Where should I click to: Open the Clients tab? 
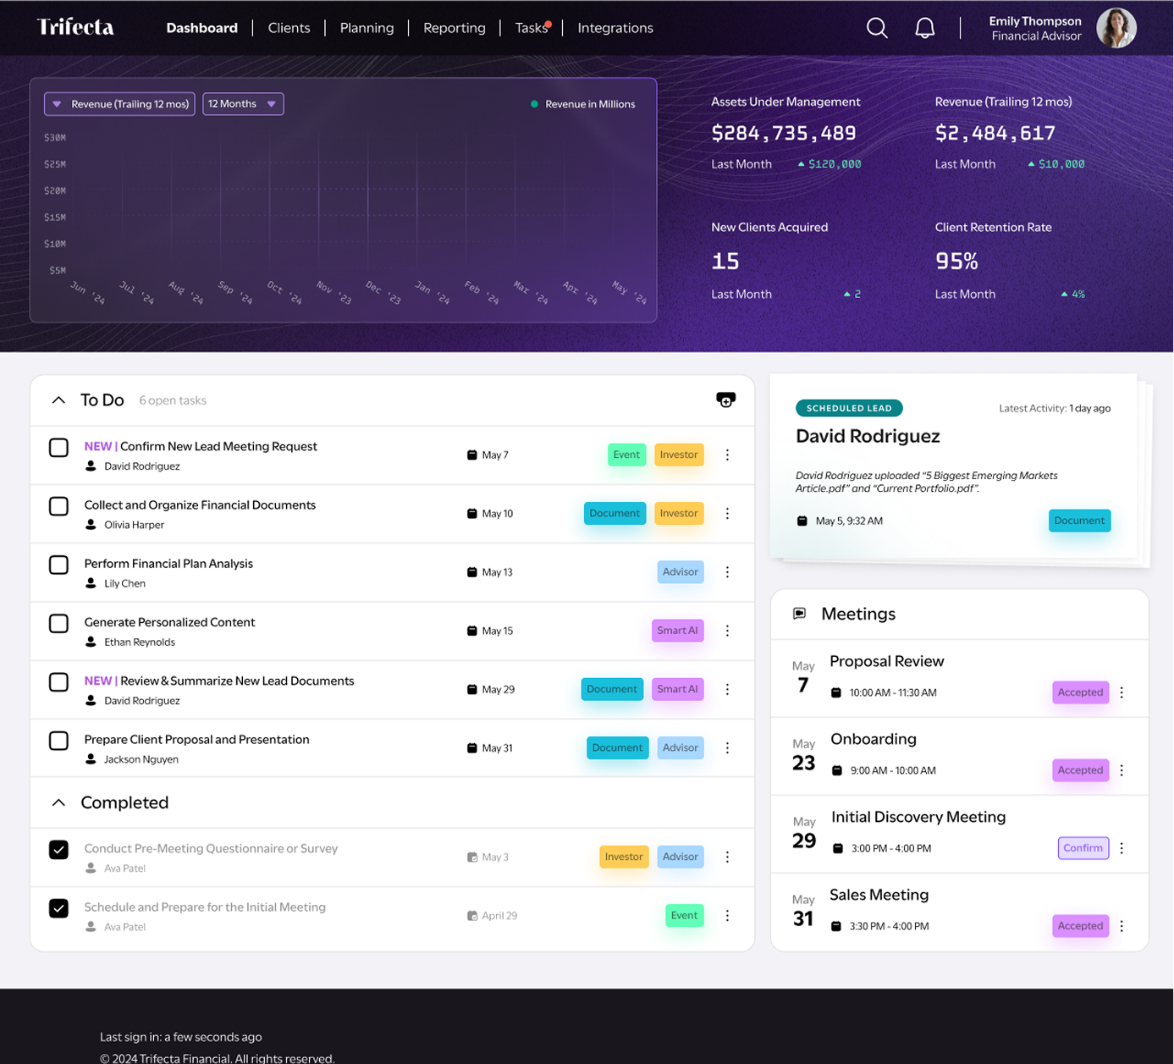[289, 28]
